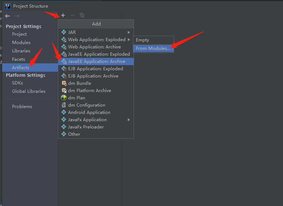Click the JAR artifact icon
The height and width of the screenshot is (206, 283).
point(64,32)
